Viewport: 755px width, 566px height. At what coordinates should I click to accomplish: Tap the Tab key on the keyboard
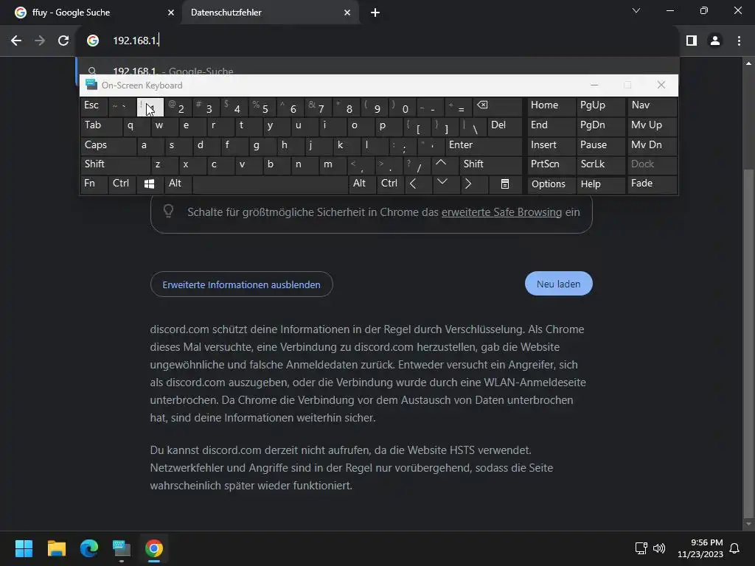click(x=101, y=126)
